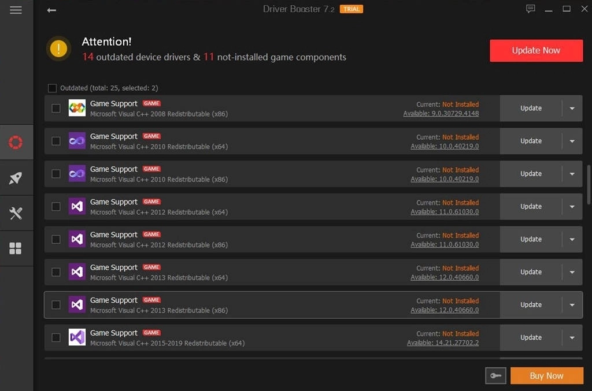Toggle the Outdated select-all checkbox
Screen dimensions: 592x391
coord(52,88)
